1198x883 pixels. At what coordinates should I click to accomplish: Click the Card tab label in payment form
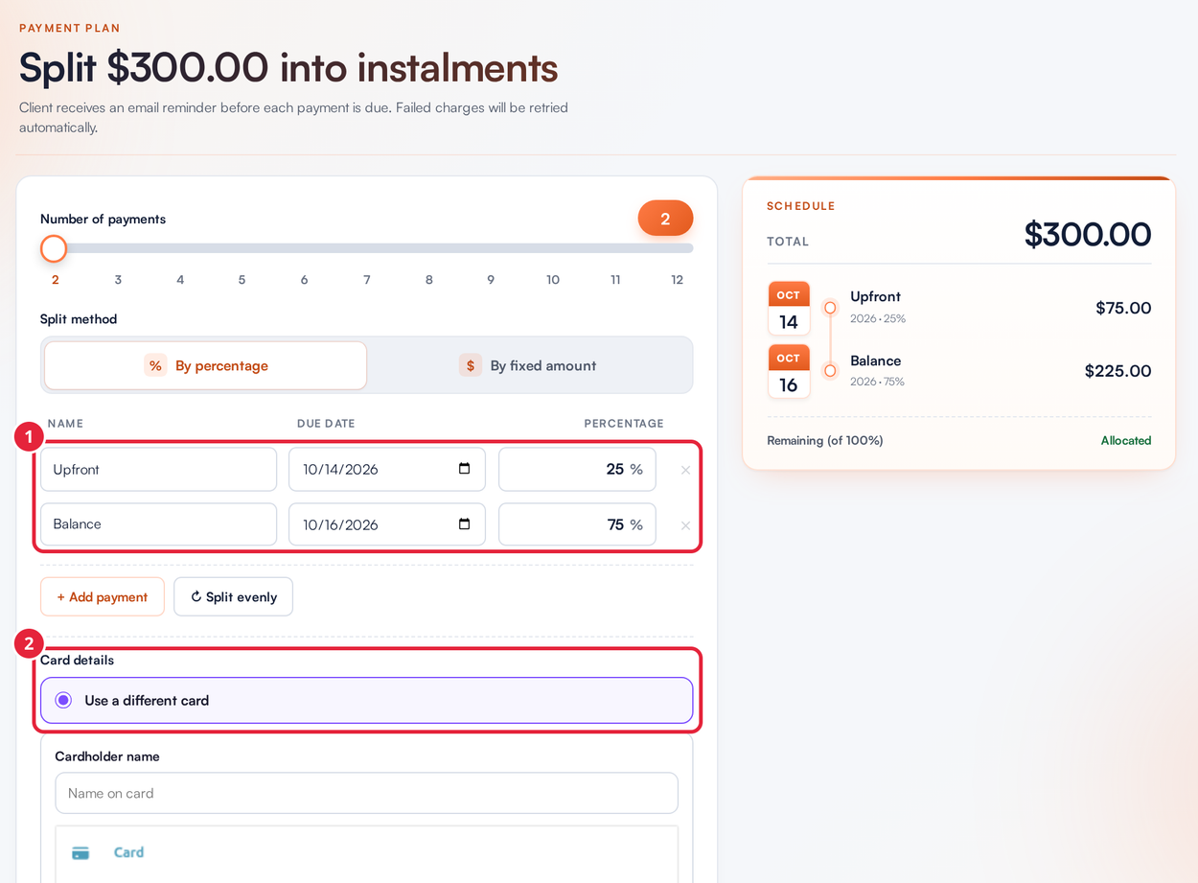click(x=128, y=852)
